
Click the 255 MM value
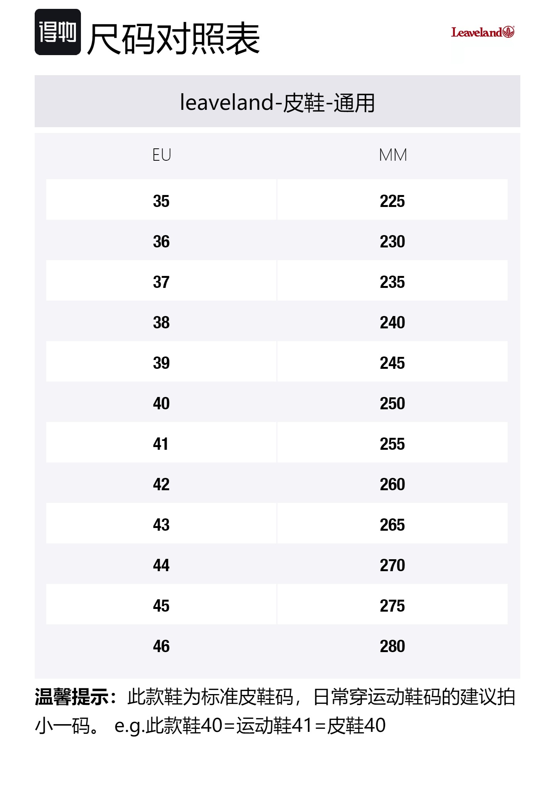[x=392, y=444]
